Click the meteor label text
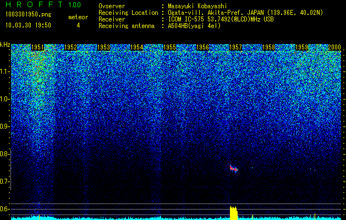 tap(78, 17)
